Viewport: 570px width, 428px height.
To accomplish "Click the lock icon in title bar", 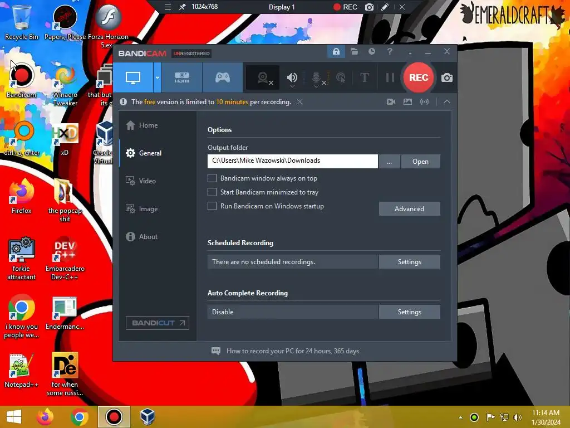I will [336, 52].
